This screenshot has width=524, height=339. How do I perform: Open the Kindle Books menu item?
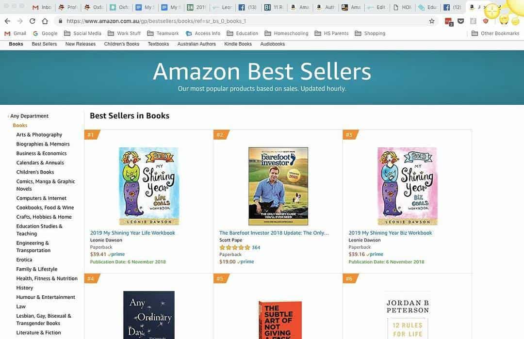pyautogui.click(x=238, y=44)
